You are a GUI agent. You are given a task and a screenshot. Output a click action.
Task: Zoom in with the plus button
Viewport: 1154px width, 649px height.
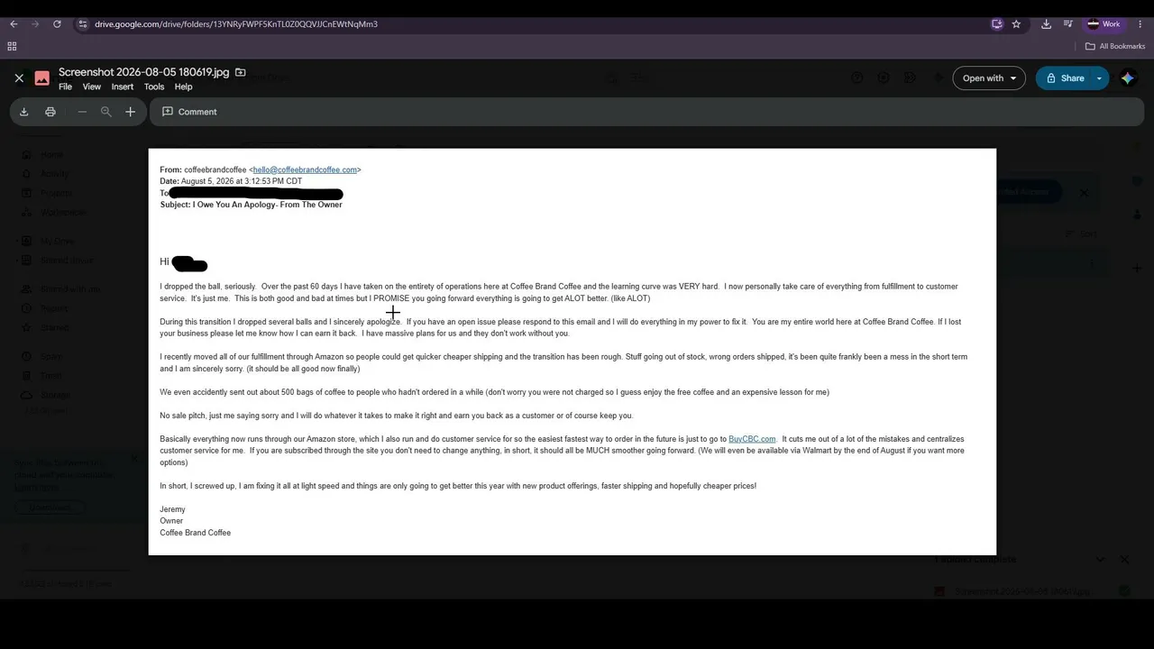coord(130,112)
